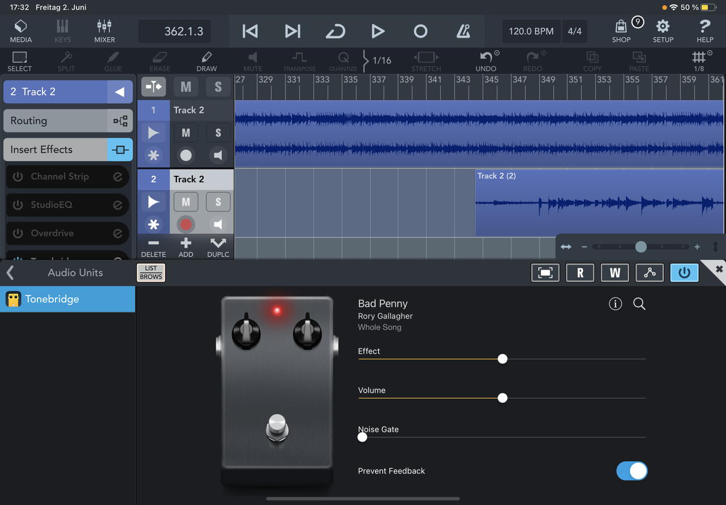Open the Quantize tool
Screen dimensions: 726x505
(x=343, y=61)
